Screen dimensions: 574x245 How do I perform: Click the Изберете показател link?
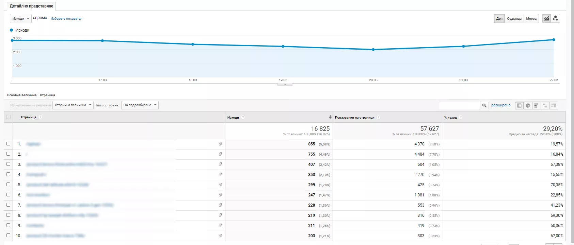66,19
